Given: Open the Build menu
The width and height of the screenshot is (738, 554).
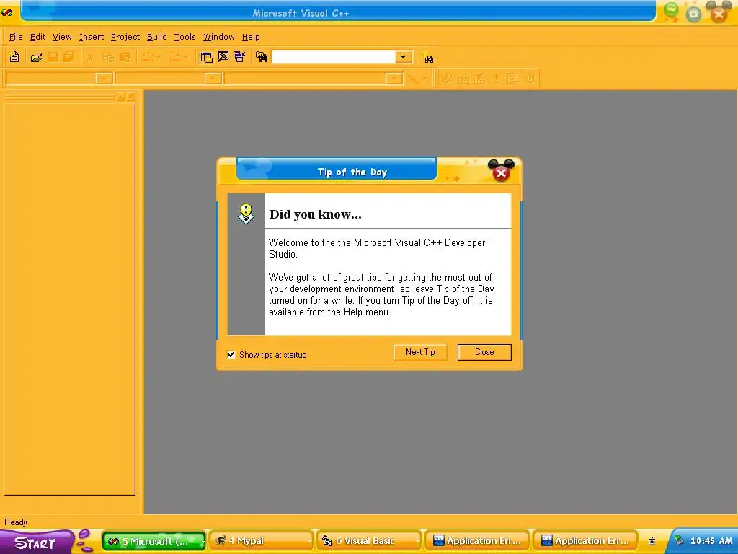Looking at the screenshot, I should pyautogui.click(x=156, y=37).
